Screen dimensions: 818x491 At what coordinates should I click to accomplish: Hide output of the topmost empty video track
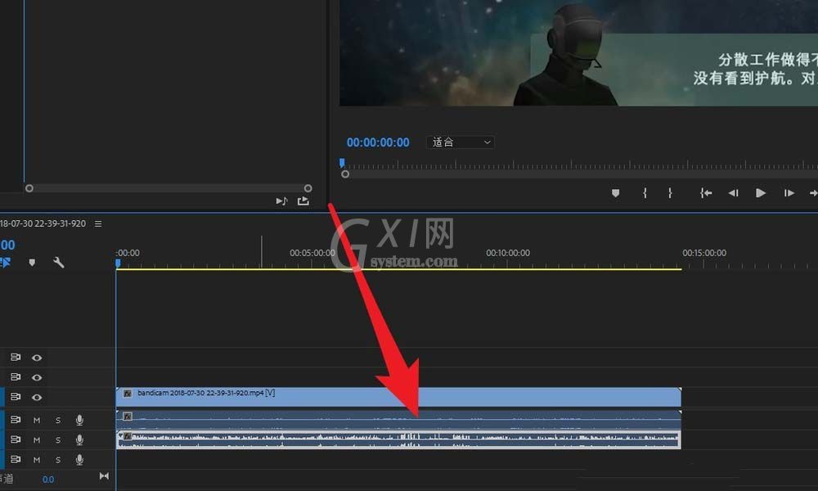pos(37,358)
